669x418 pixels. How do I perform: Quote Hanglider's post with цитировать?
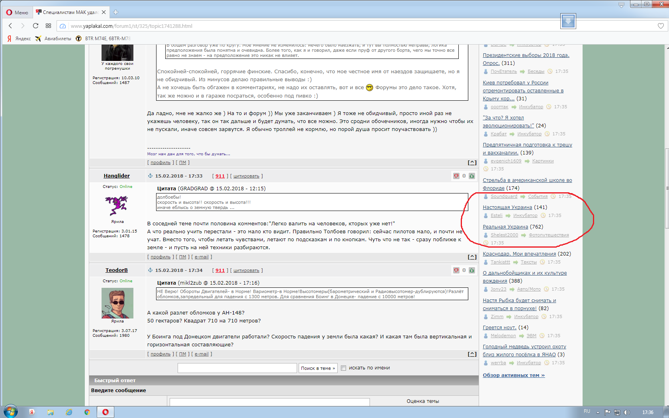tap(246, 176)
